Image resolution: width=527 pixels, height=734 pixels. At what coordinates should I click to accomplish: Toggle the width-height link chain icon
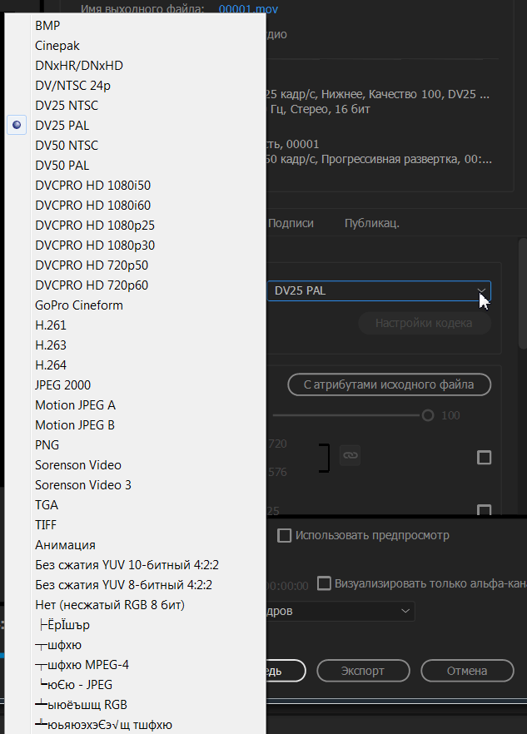[x=350, y=455]
